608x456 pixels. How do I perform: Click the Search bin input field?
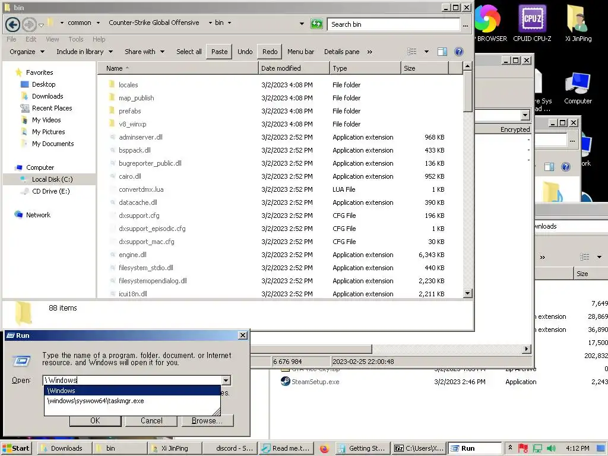pyautogui.click(x=394, y=24)
